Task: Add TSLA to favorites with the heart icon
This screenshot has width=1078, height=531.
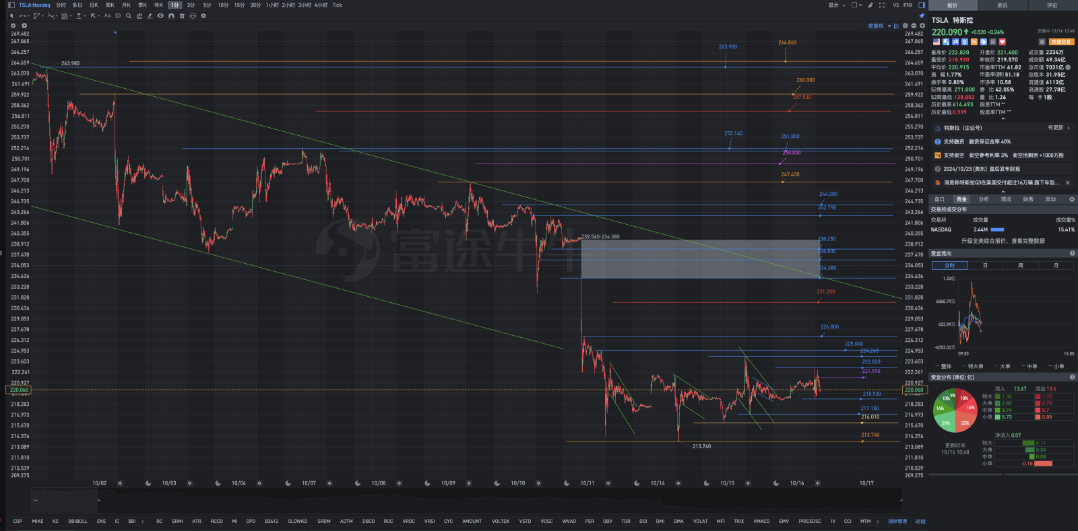Action: point(1003,42)
